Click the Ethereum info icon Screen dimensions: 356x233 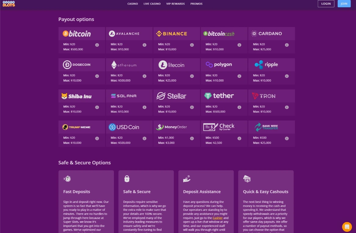[144, 76]
